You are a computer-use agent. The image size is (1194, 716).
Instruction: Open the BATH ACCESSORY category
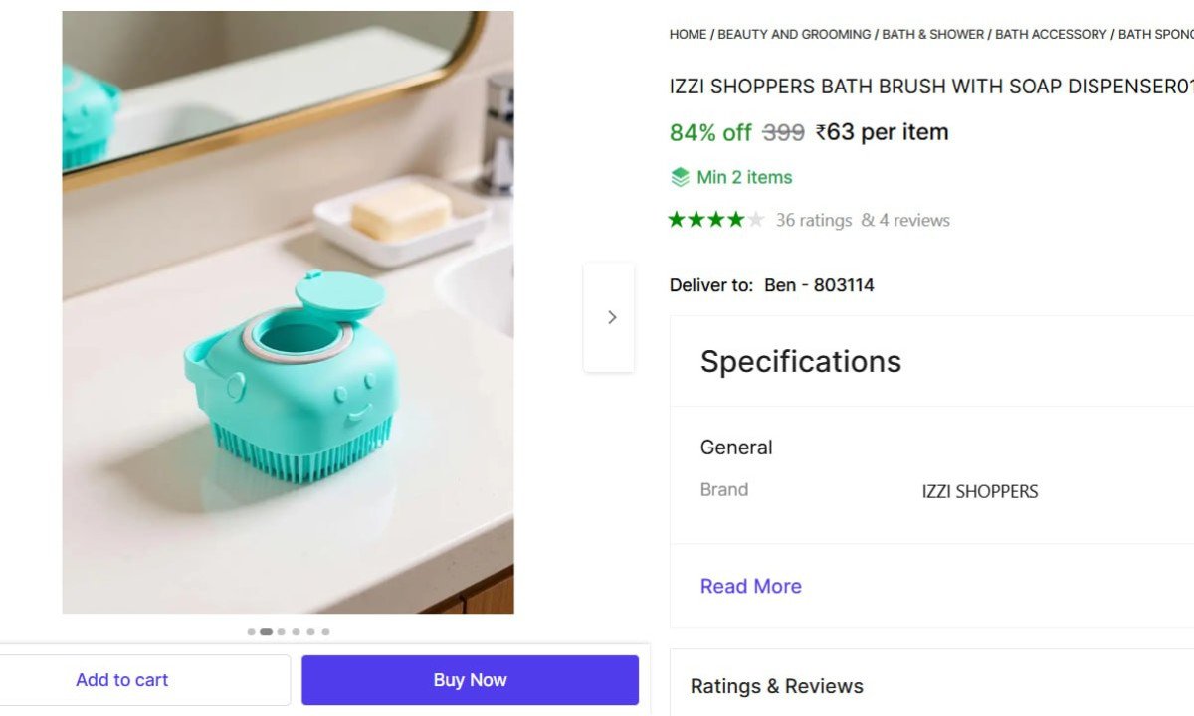[x=1052, y=33]
